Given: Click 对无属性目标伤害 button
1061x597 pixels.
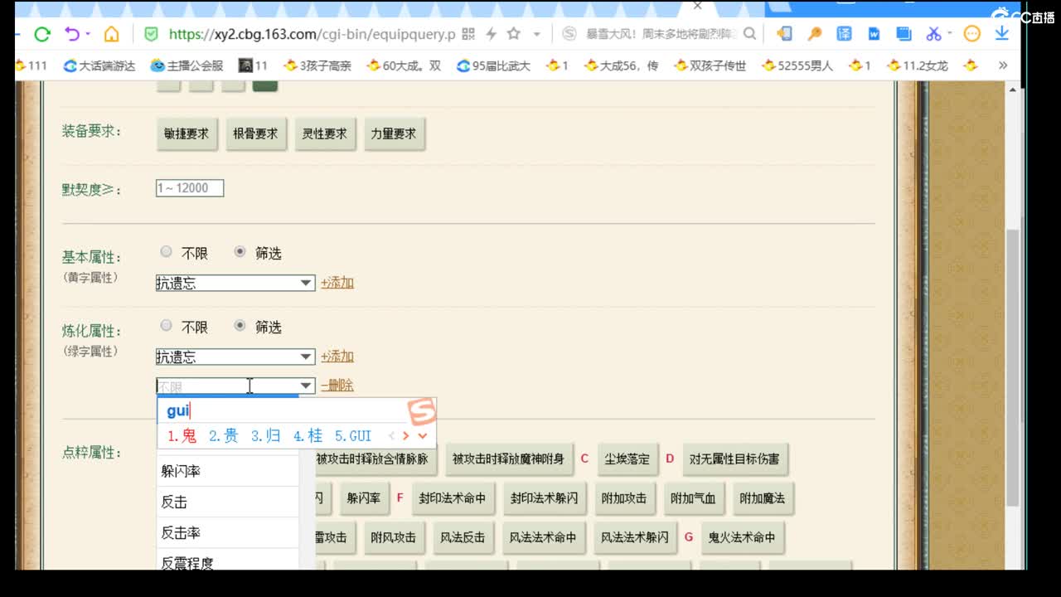Looking at the screenshot, I should [734, 459].
